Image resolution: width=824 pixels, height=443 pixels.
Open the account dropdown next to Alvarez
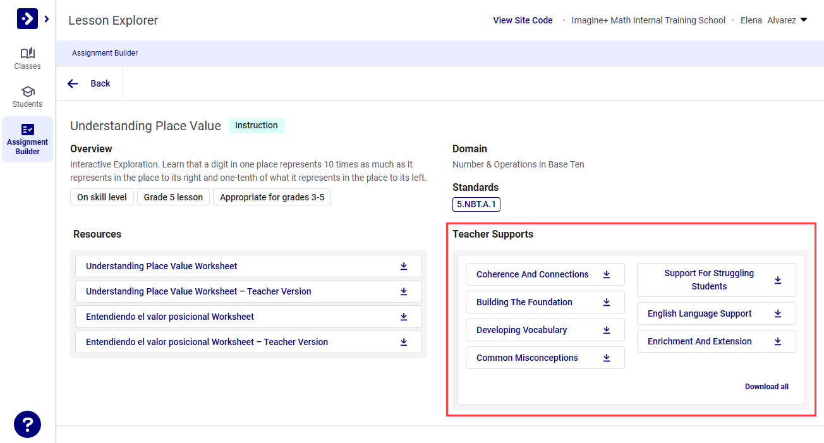(x=803, y=20)
